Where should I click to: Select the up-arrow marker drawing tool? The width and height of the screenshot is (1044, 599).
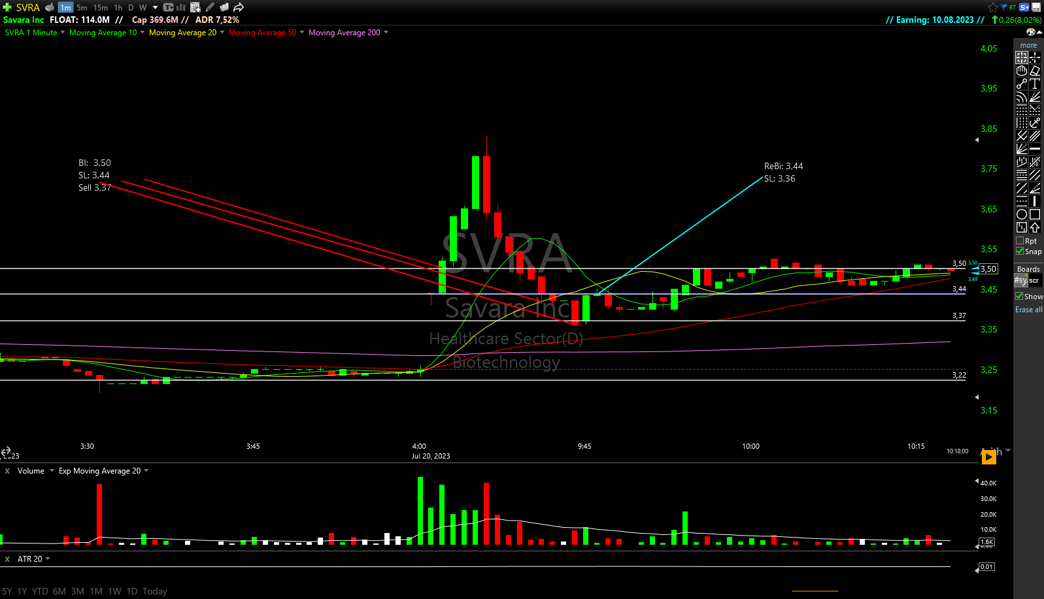[1035, 227]
